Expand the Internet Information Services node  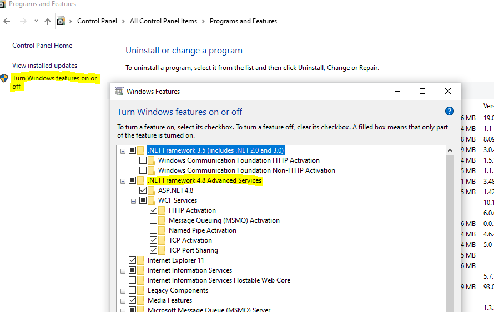coord(123,271)
